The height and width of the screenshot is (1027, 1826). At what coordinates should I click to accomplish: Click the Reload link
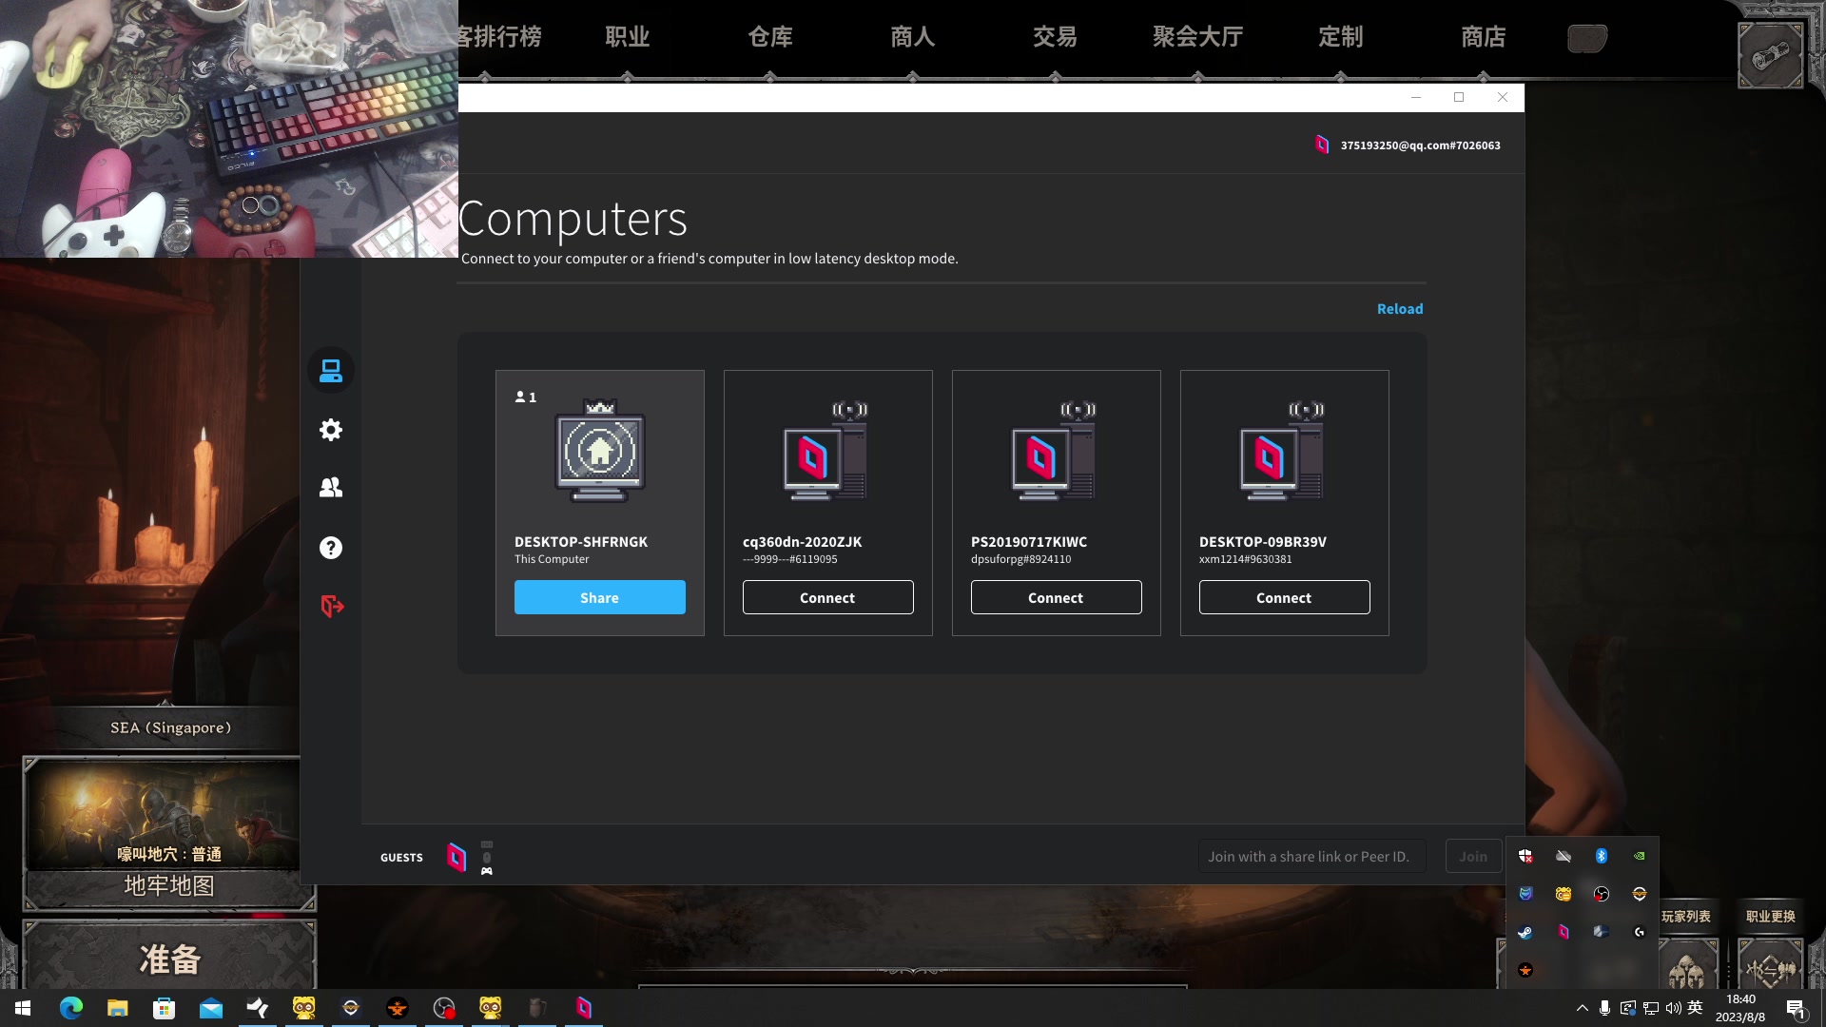point(1400,309)
